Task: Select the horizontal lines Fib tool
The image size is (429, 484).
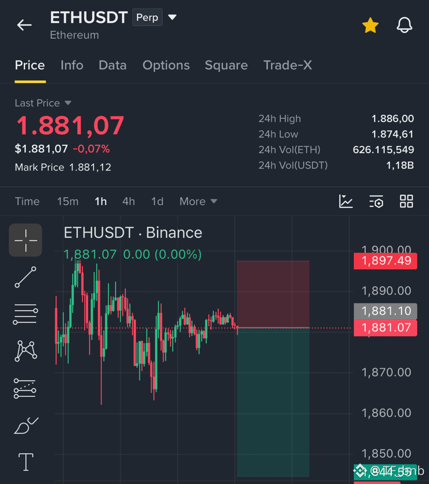Action: pos(25,314)
